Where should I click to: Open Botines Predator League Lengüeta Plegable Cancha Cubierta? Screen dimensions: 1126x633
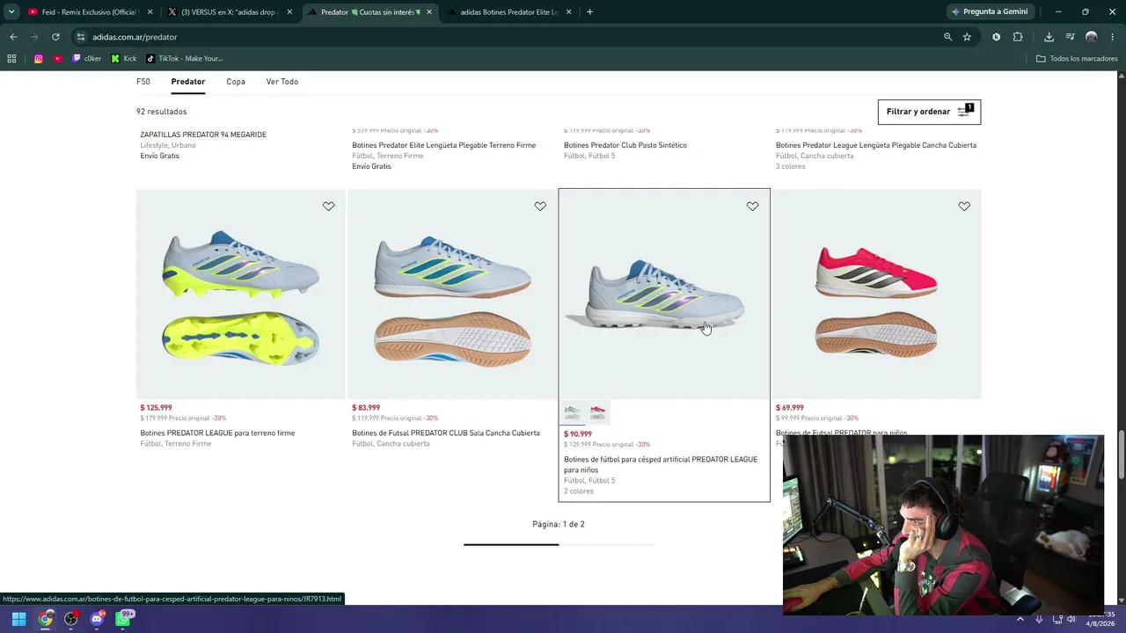(x=876, y=145)
